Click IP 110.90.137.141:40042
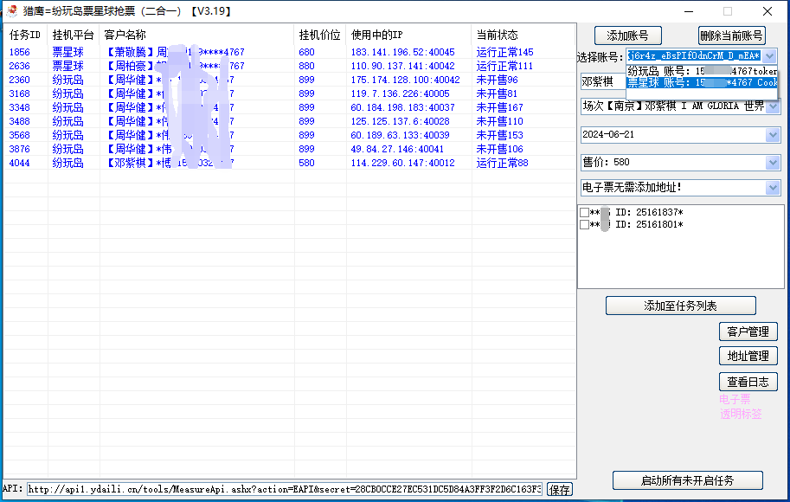The image size is (790, 502). [x=402, y=66]
